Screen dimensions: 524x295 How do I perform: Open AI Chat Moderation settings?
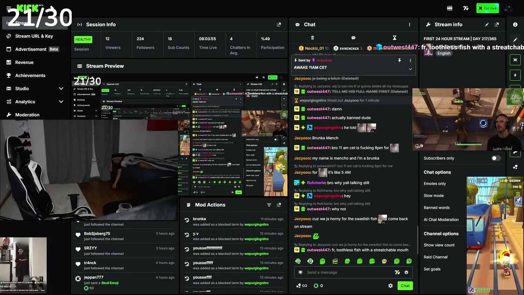point(441,220)
